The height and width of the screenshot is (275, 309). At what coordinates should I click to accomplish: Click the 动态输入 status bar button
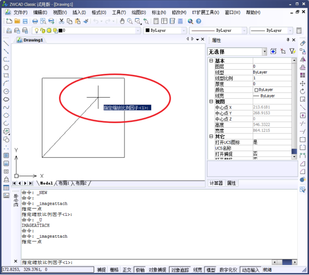tap(250, 269)
